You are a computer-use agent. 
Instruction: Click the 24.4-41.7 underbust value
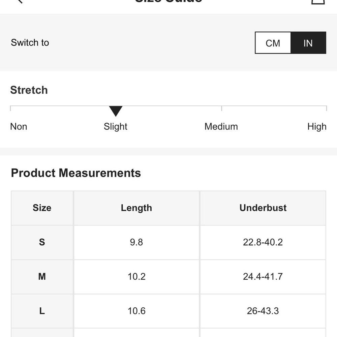pos(263,277)
